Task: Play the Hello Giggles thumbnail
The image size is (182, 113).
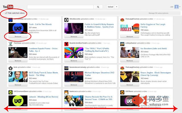Action: point(130,28)
